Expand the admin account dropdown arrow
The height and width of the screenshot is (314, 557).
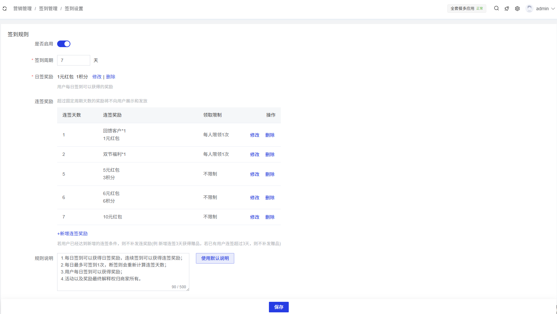pyautogui.click(x=553, y=9)
